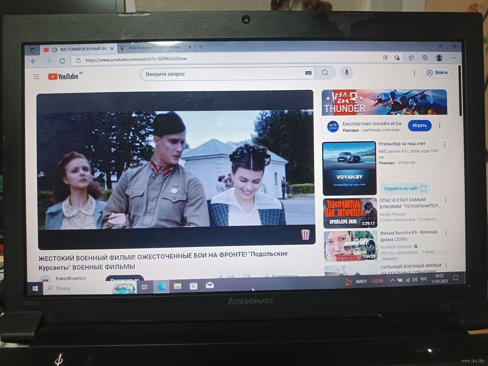Viewport: 488px width, 366px height.
Task: Open options for СИЛЬНЫЙ ВОЕННЫЙ ФИЛЬМ video
Action: [447, 266]
